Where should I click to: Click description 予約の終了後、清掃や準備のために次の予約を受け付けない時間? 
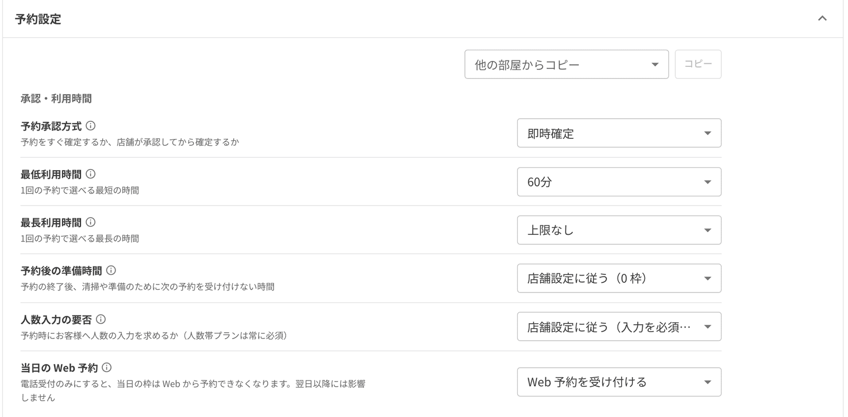point(147,287)
